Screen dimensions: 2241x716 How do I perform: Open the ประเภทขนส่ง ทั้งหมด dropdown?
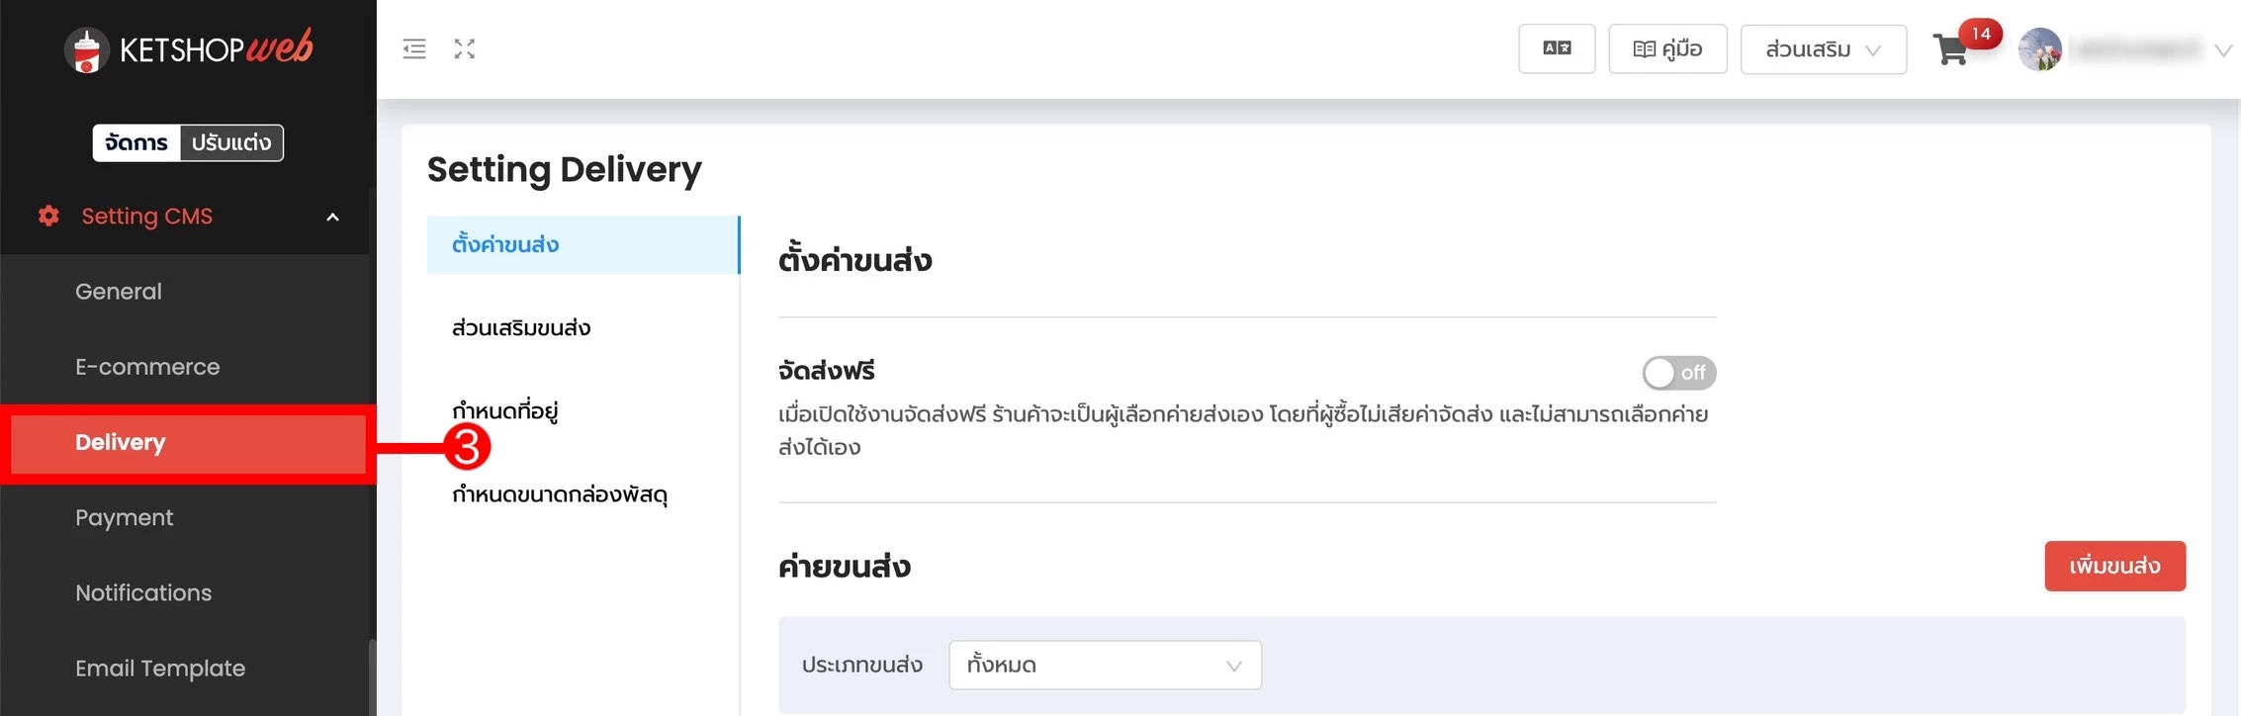pos(1105,665)
